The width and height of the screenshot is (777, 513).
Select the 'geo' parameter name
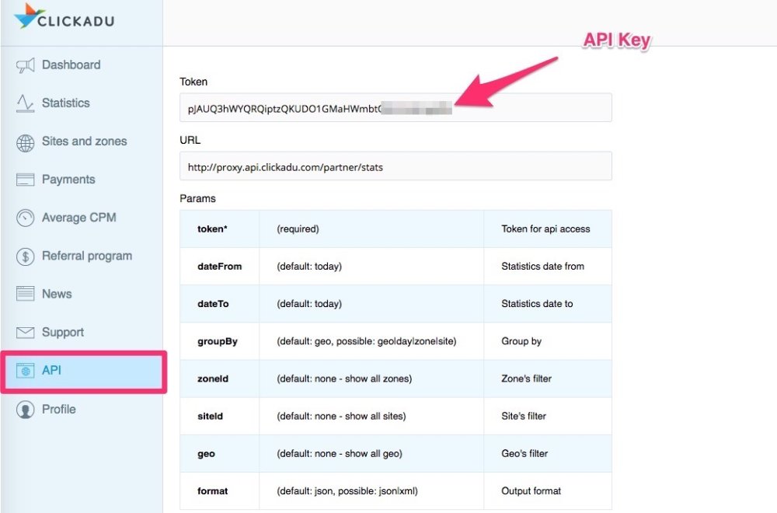tap(206, 454)
